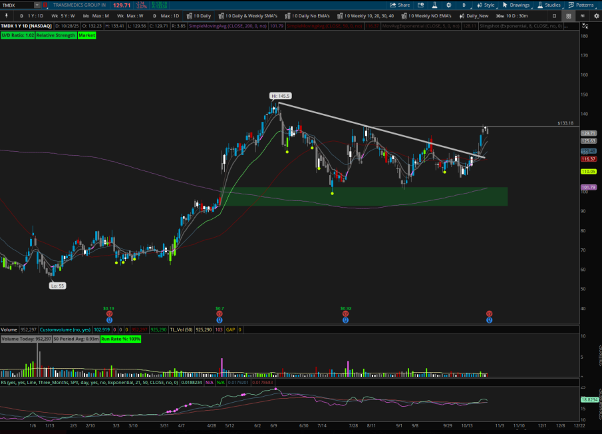Click the blue bulb icon under $0.19

tap(109, 320)
